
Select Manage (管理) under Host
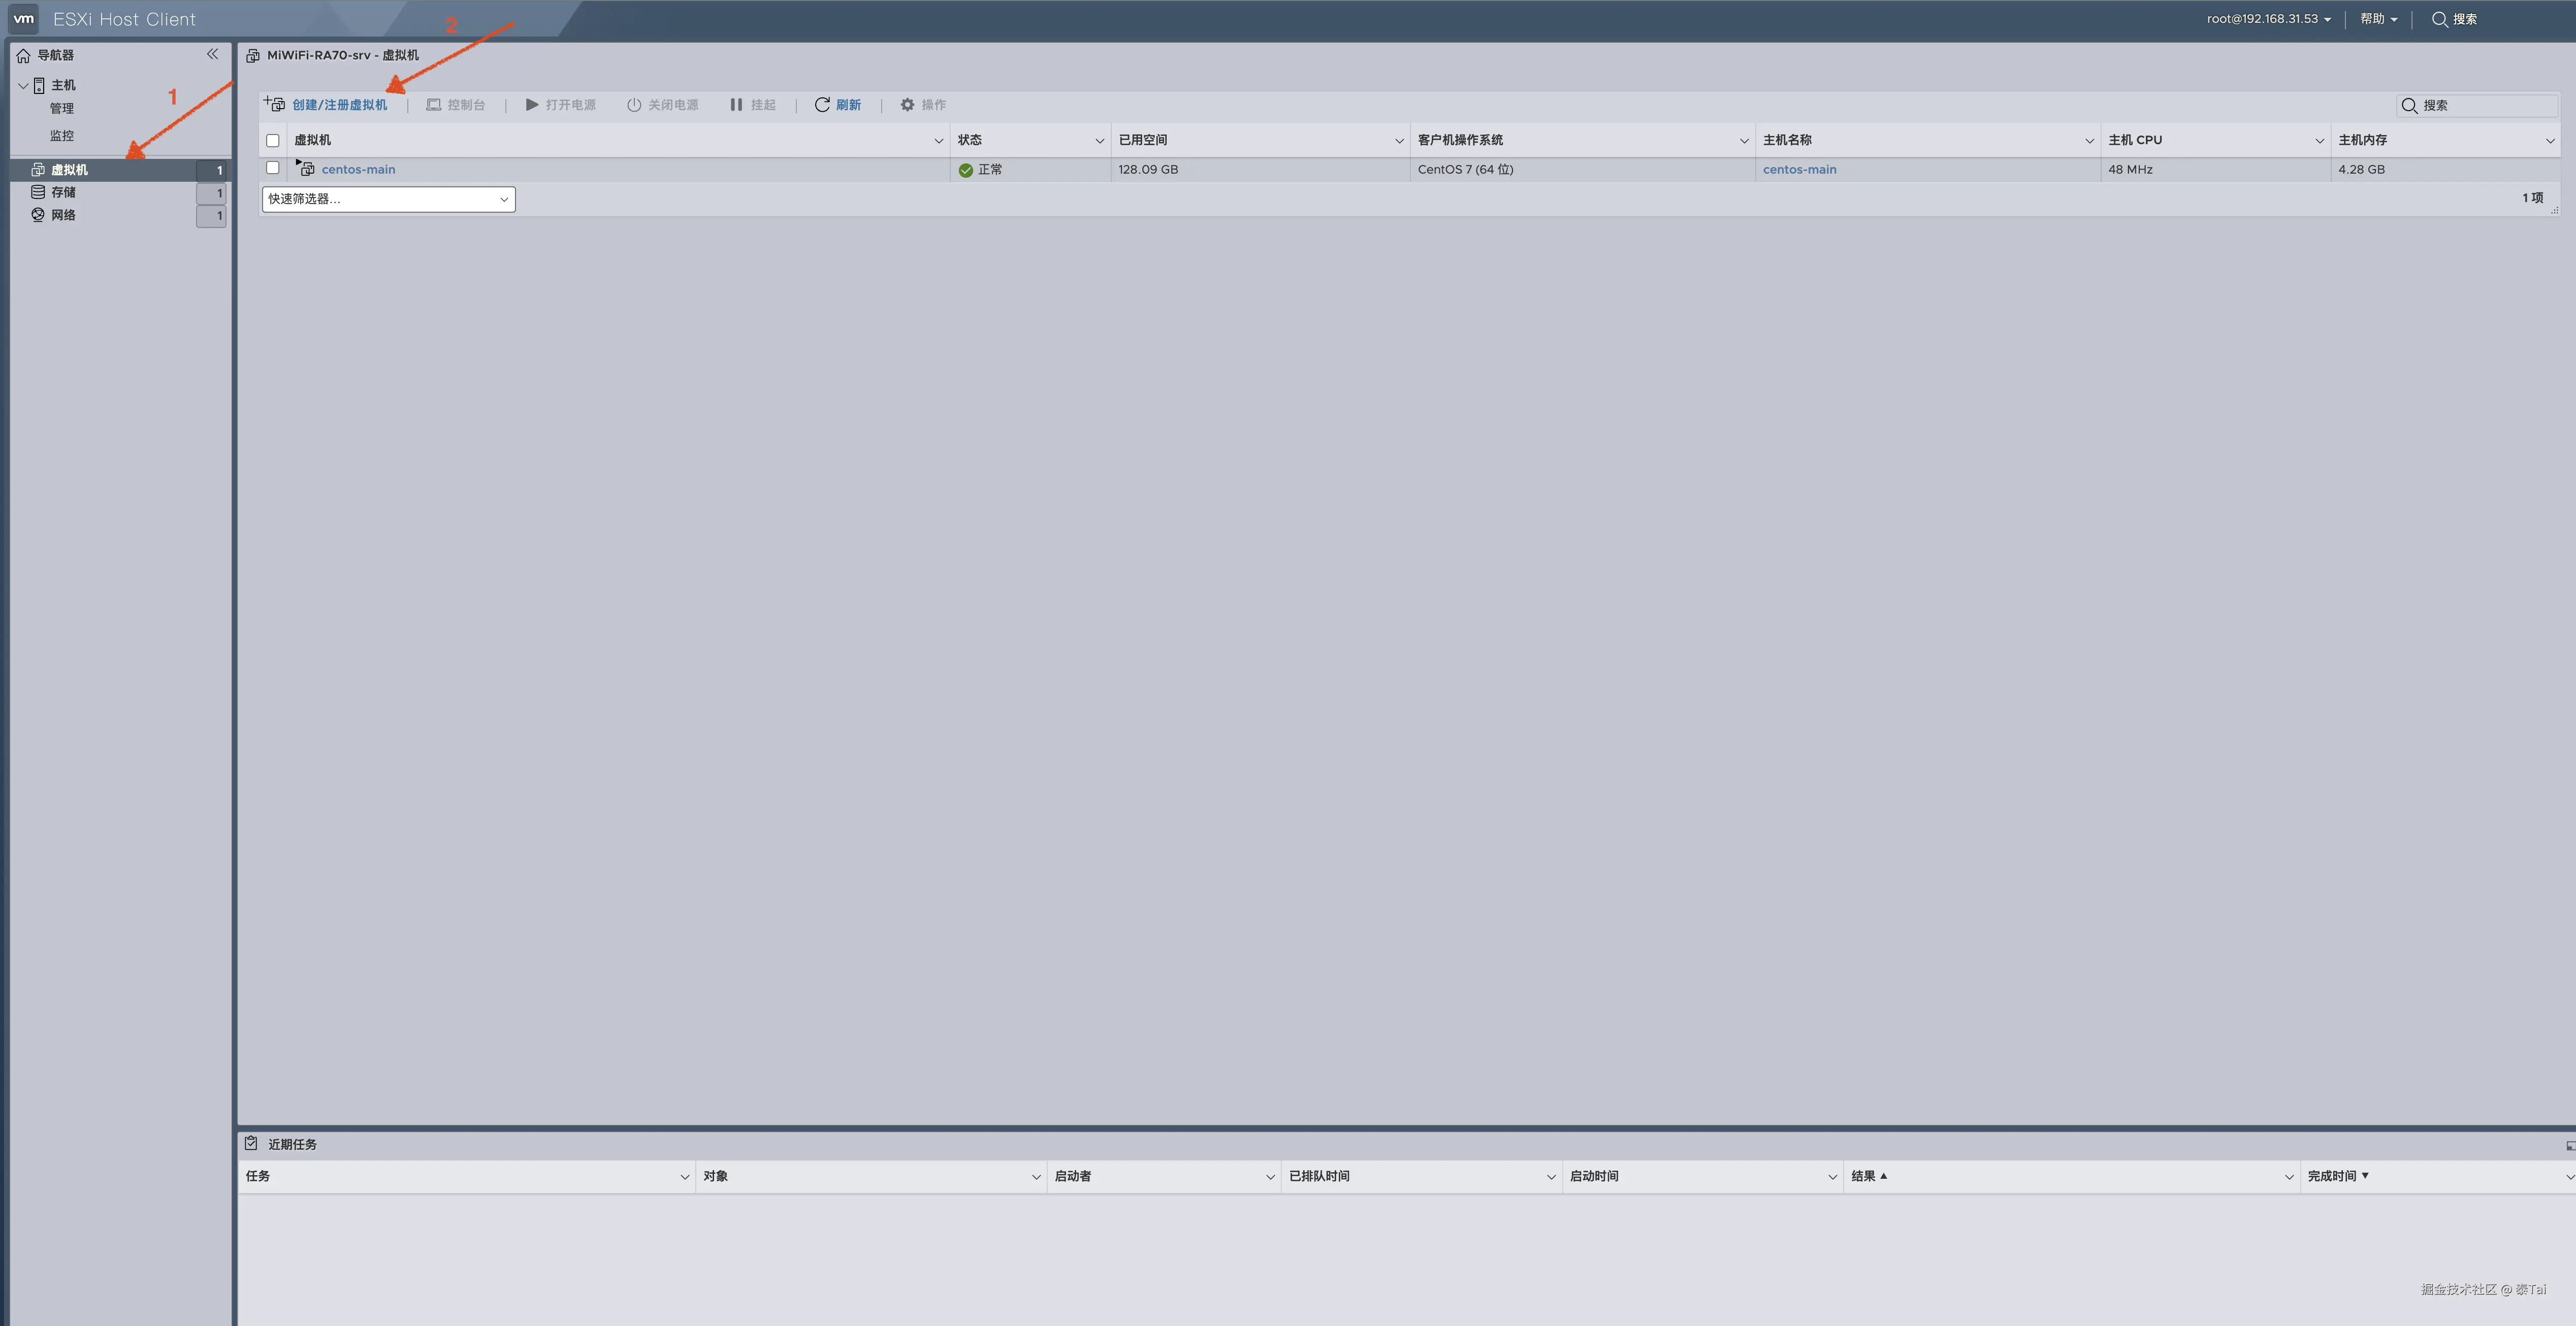pos(62,109)
